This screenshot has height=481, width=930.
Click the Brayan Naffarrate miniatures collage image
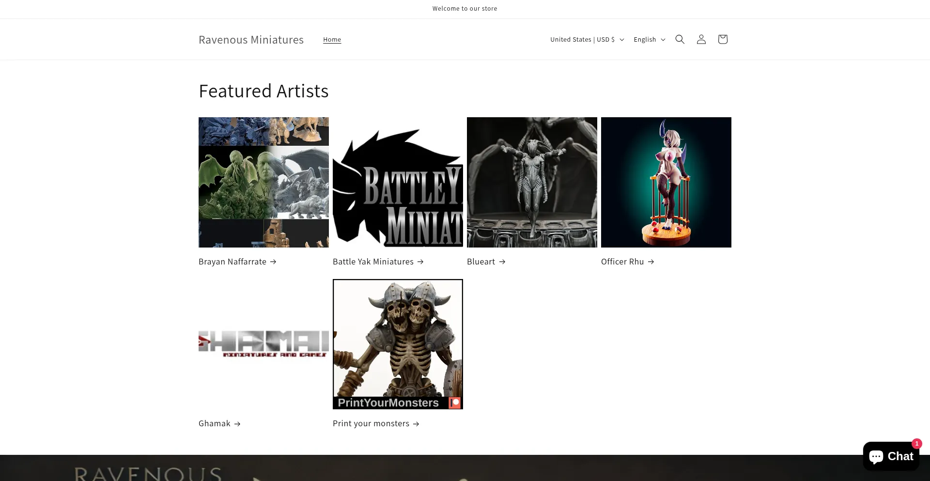263,182
